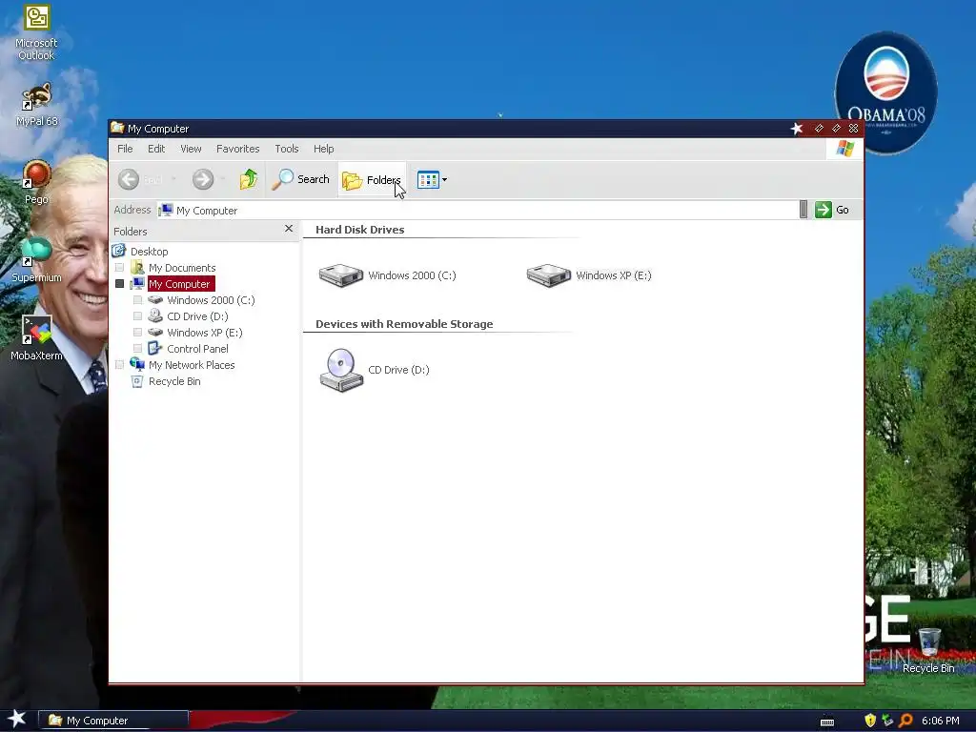The height and width of the screenshot is (732, 976).
Task: Click inside the Address bar field
Action: 478,211
